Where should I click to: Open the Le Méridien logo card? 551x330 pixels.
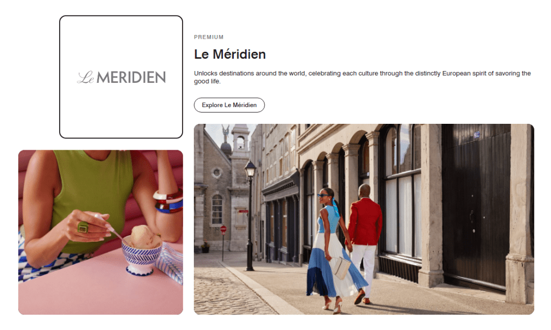point(121,77)
